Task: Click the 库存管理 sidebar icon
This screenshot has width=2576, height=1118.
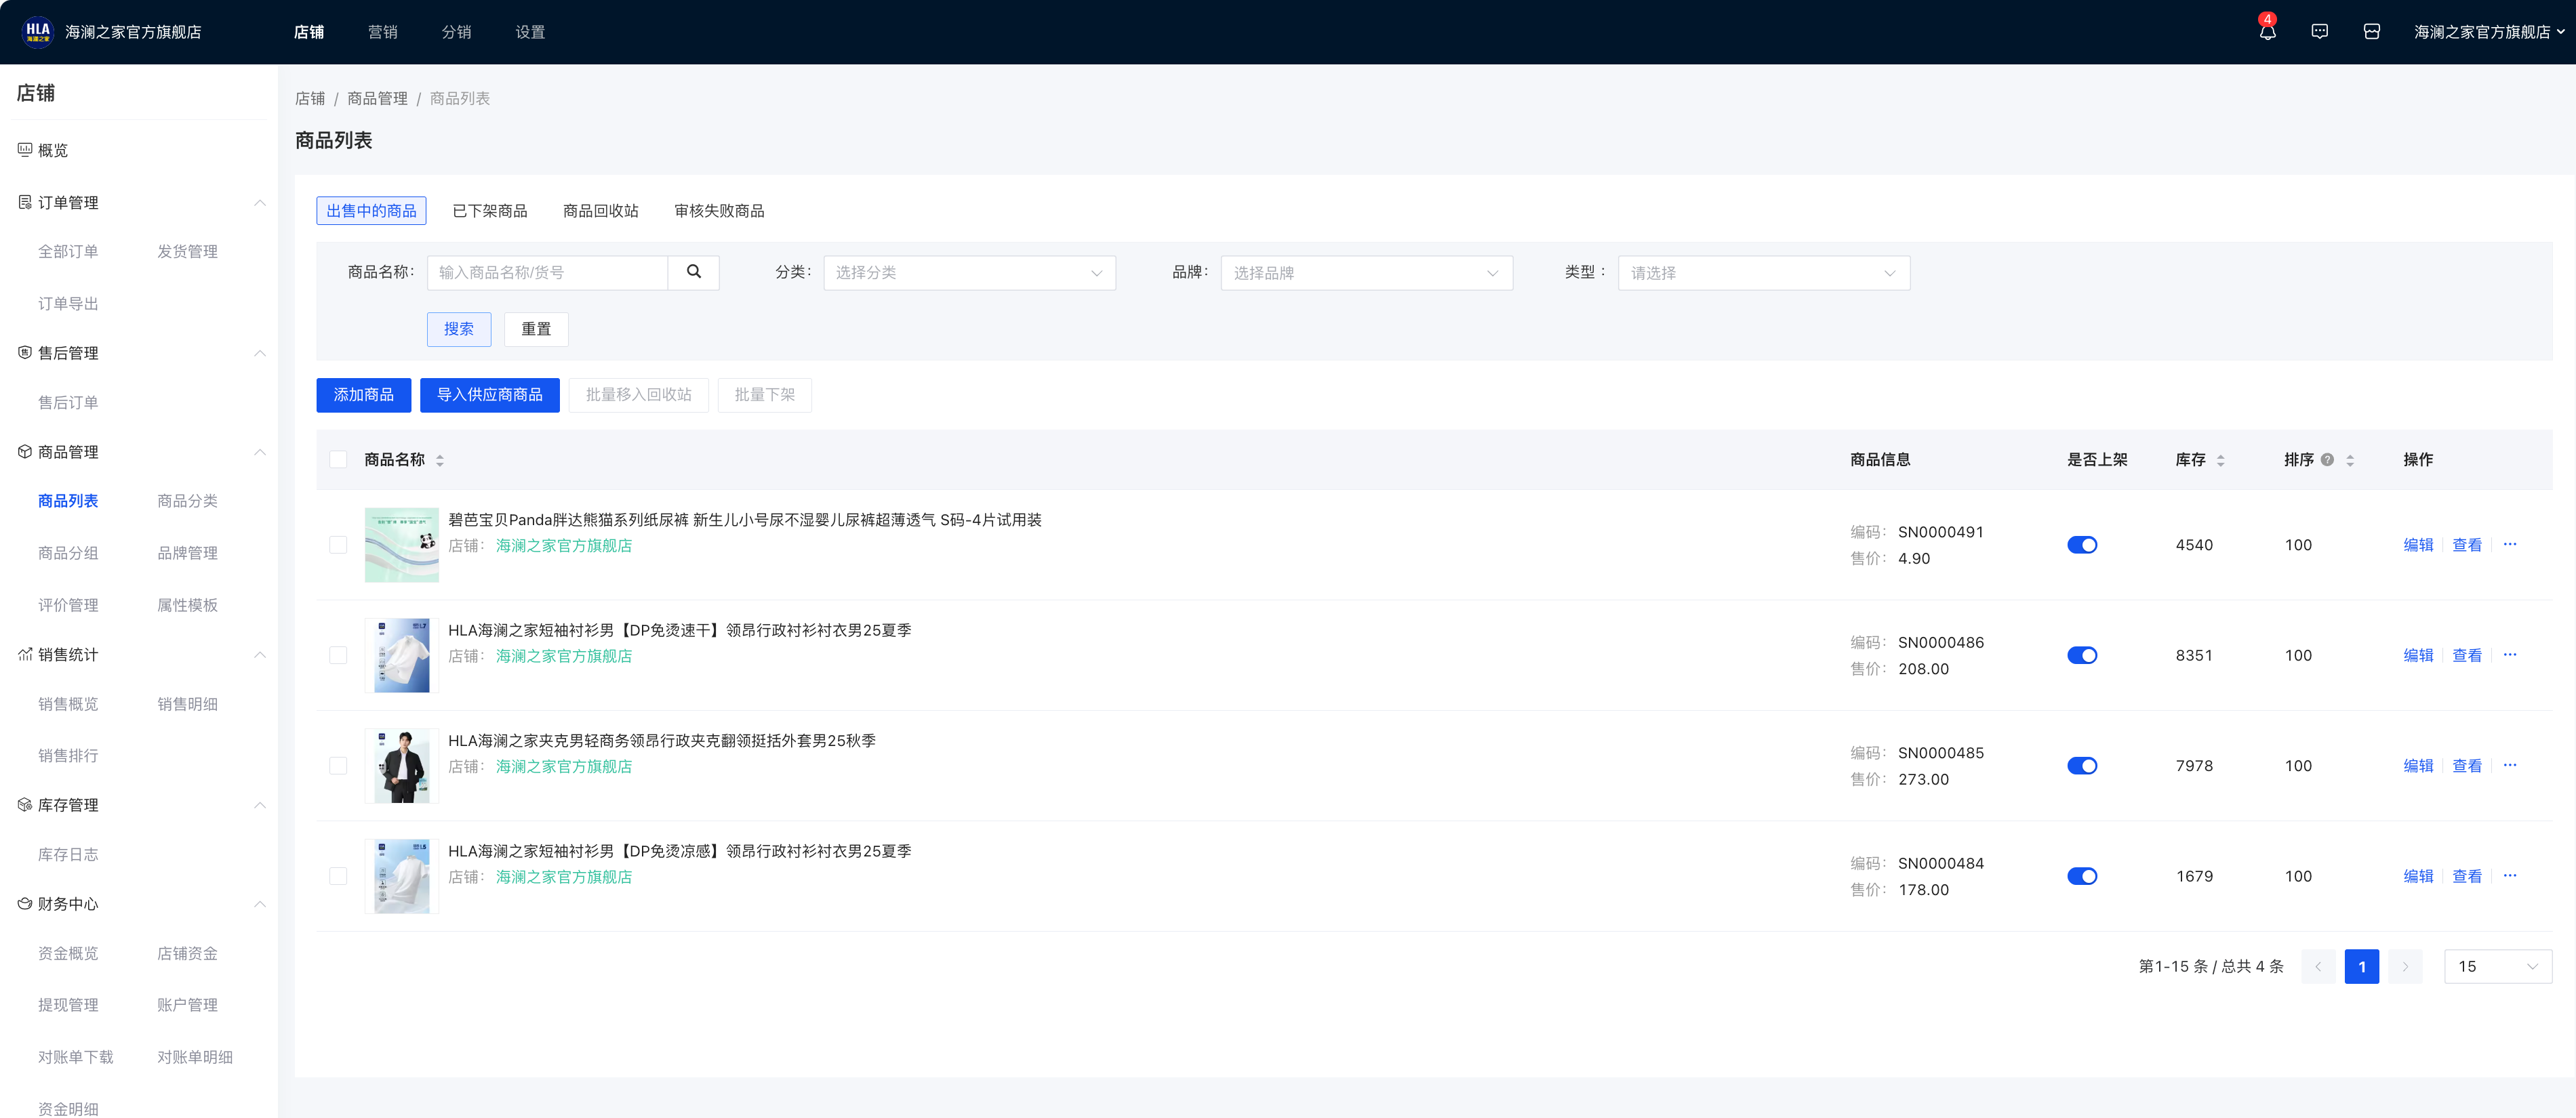Action: click(x=25, y=804)
